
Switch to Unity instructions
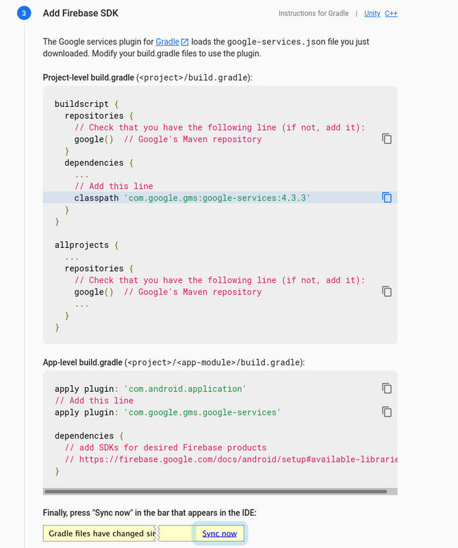point(372,13)
